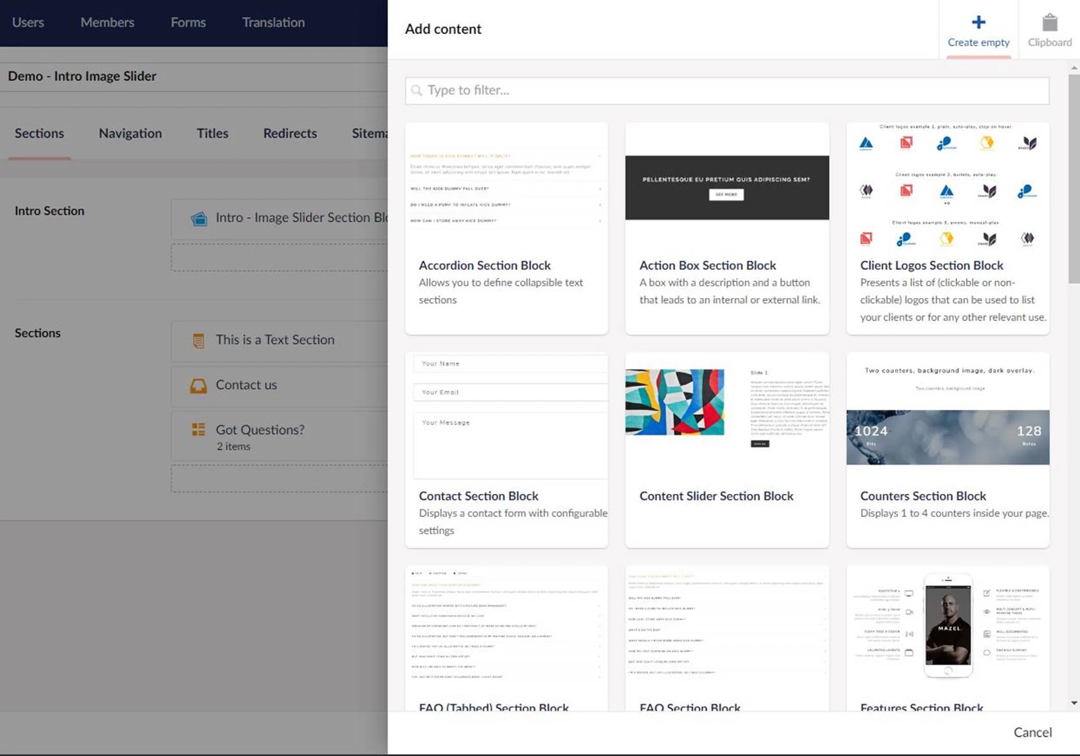This screenshot has width=1080, height=756.
Task: Pick the Client Logos Section Block
Action: tap(948, 228)
